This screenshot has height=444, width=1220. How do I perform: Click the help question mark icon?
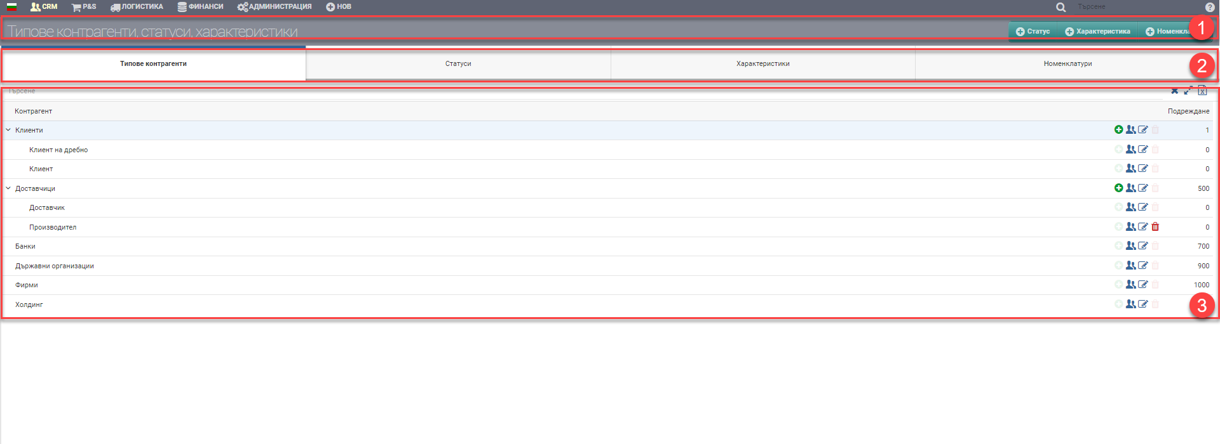point(1210,7)
